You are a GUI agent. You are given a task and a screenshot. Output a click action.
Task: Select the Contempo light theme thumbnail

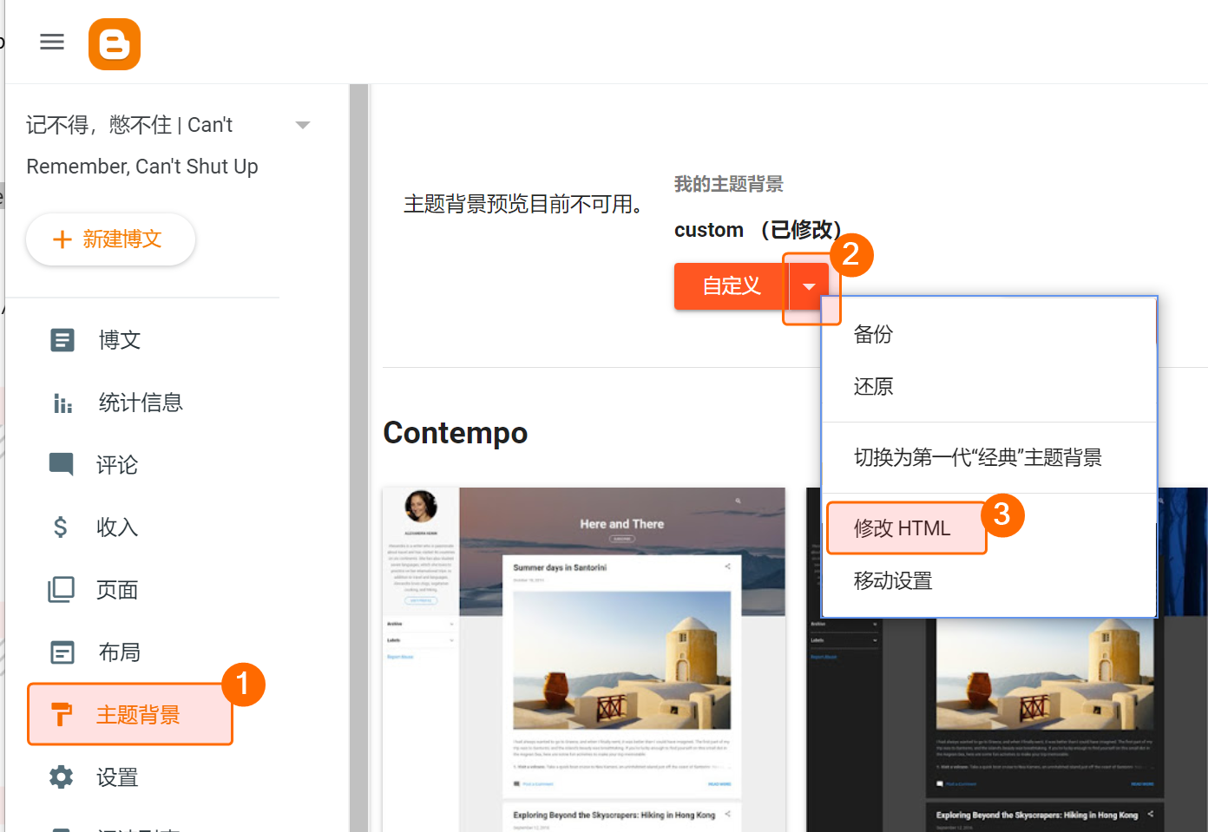click(x=584, y=659)
